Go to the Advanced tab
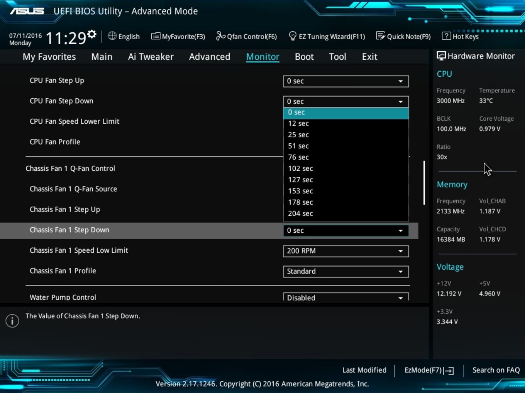 pos(210,57)
